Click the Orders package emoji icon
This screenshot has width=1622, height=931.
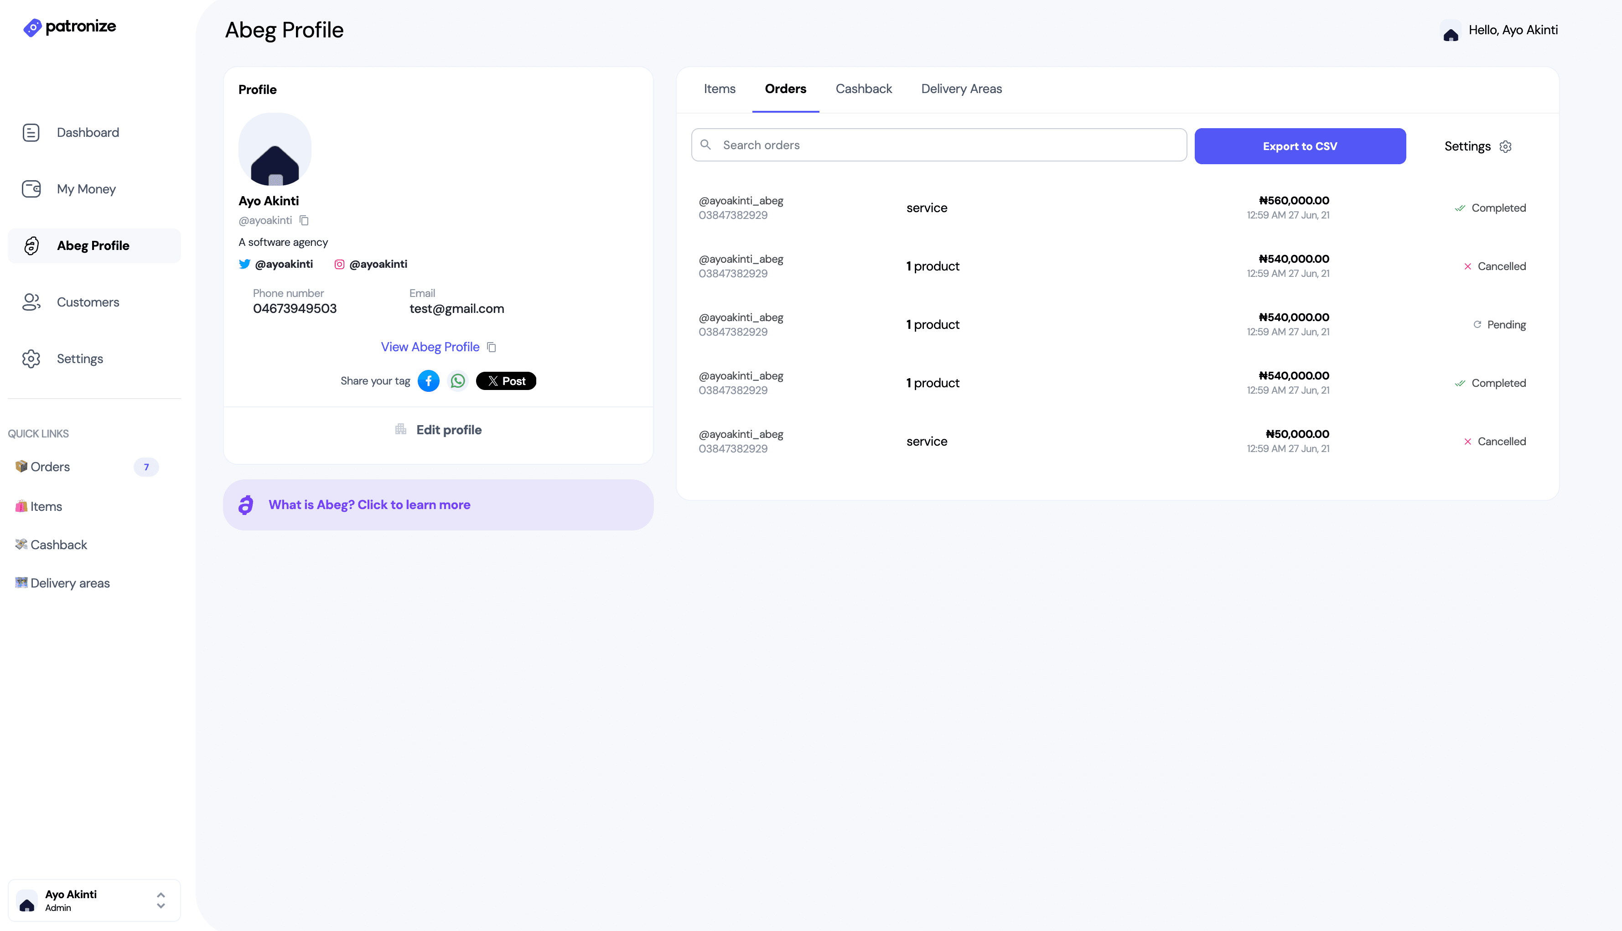pos(21,466)
